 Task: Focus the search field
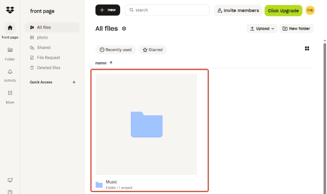click(x=167, y=10)
